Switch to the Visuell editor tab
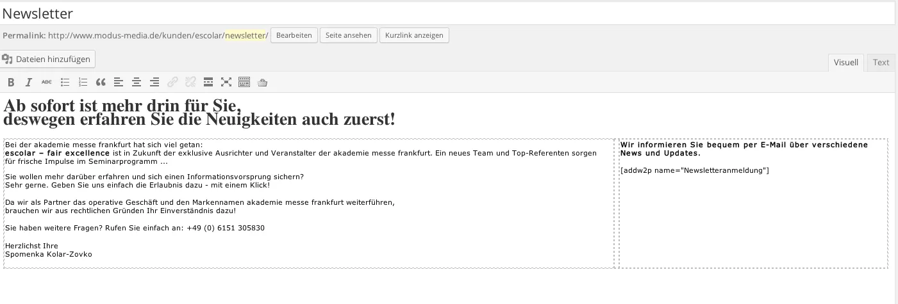This screenshot has width=898, height=304. (846, 62)
